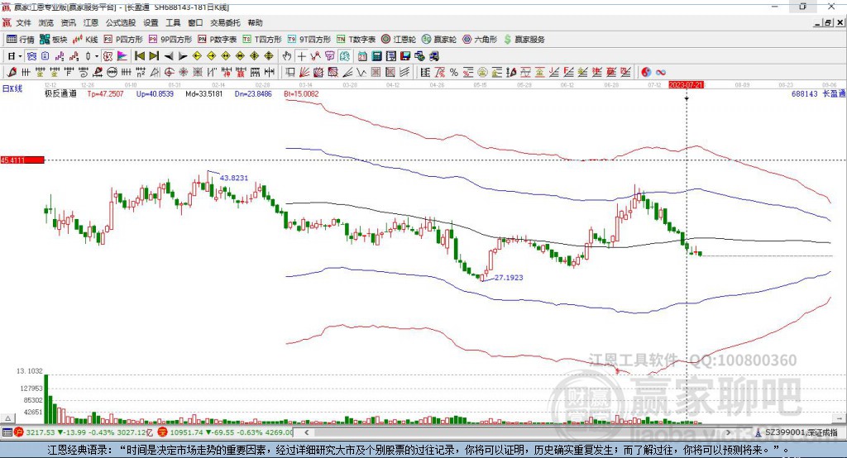Click the horizontal scrollbar right arrow
Image resolution: width=847 pixels, height=458 pixels.
(728, 432)
